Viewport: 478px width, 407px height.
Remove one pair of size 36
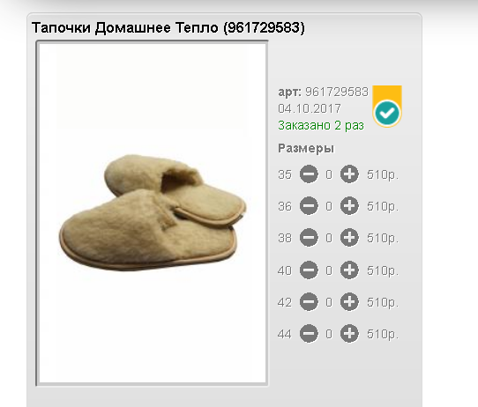(309, 206)
